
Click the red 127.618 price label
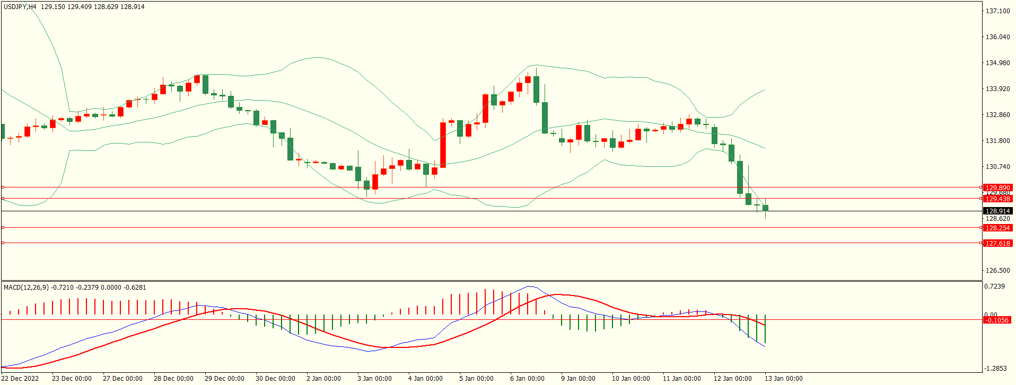(997, 243)
